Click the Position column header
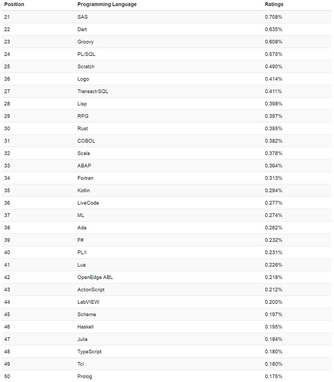 point(14,5)
